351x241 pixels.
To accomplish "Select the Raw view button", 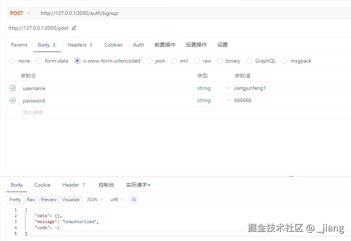I will [31, 199].
